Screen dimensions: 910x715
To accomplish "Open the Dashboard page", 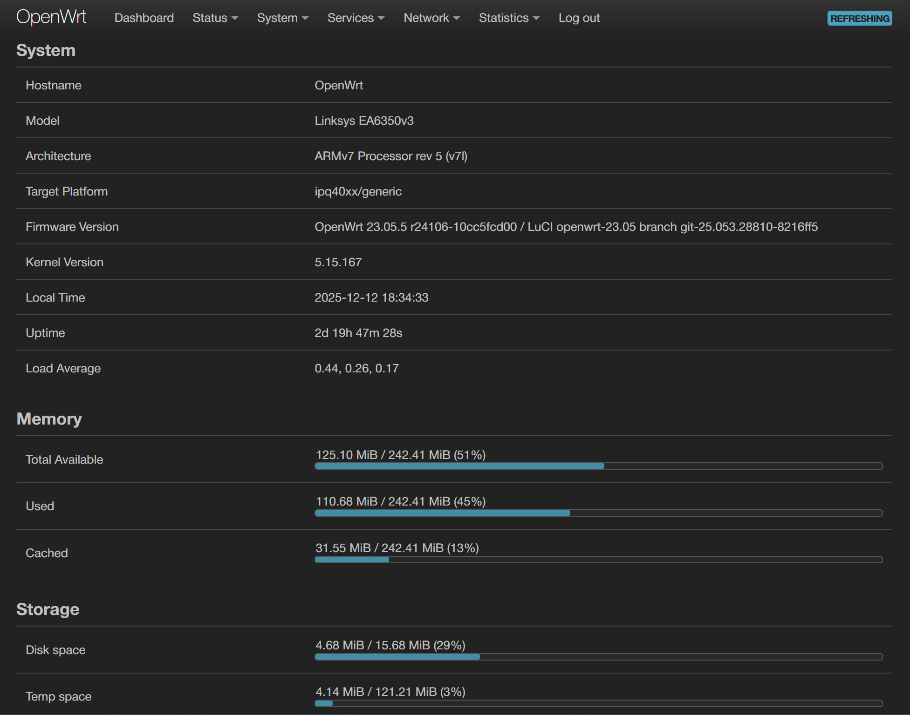I will pyautogui.click(x=144, y=18).
